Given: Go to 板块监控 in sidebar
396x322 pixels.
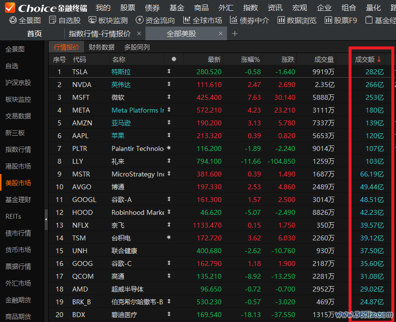Looking at the screenshot, I should [x=18, y=99].
